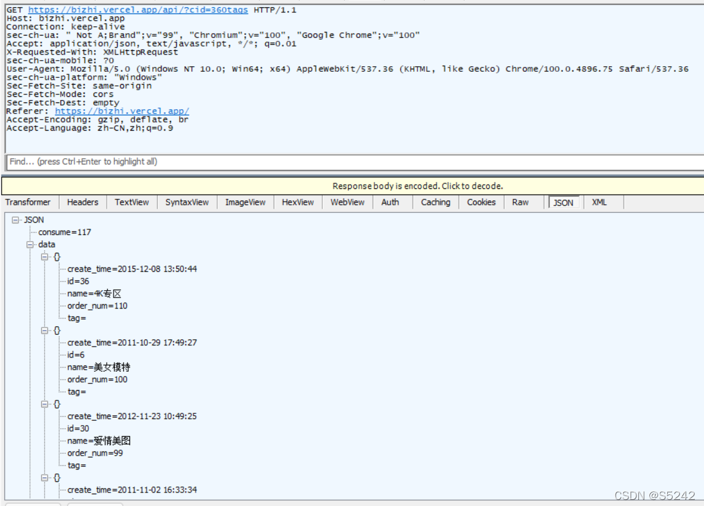Select create_time=2012-11-23 10:49:25 entry
Viewport: 704px width, 506px height.
click(x=132, y=416)
